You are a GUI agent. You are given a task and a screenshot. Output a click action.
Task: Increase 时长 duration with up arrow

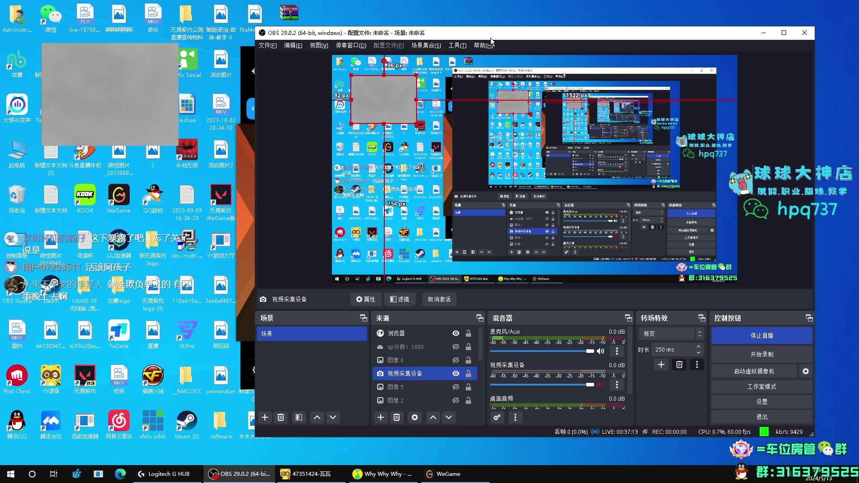(698, 347)
